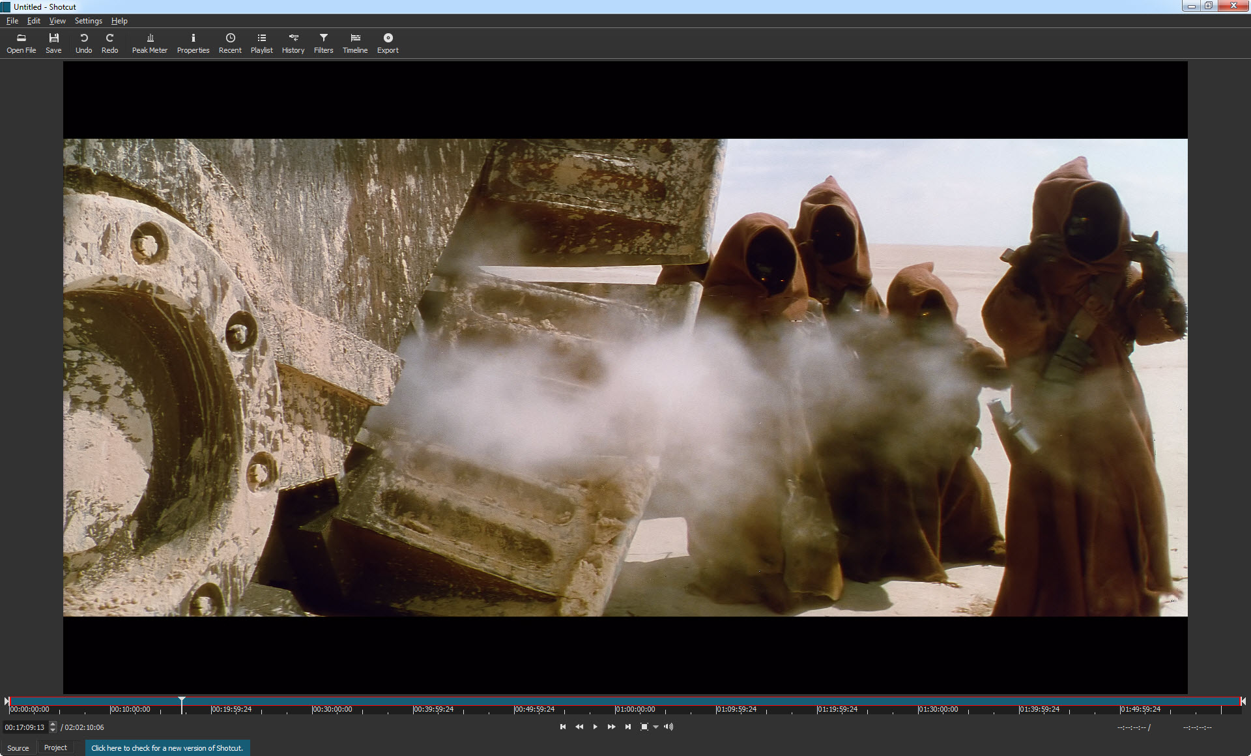The height and width of the screenshot is (756, 1251).
Task: Click the Open File toolbar icon
Action: (21, 43)
